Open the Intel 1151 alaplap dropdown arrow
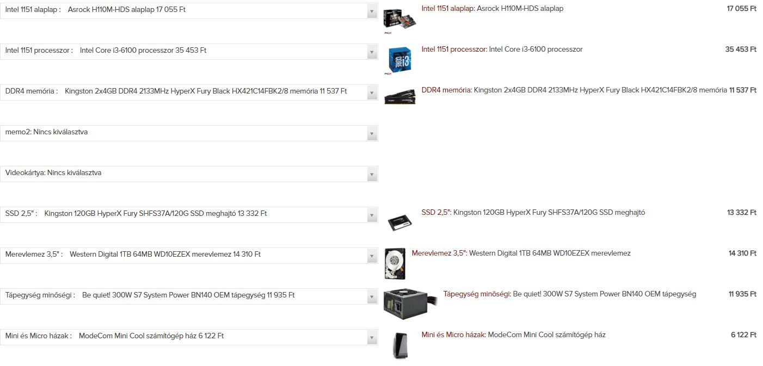The image size is (763, 366). click(372, 11)
